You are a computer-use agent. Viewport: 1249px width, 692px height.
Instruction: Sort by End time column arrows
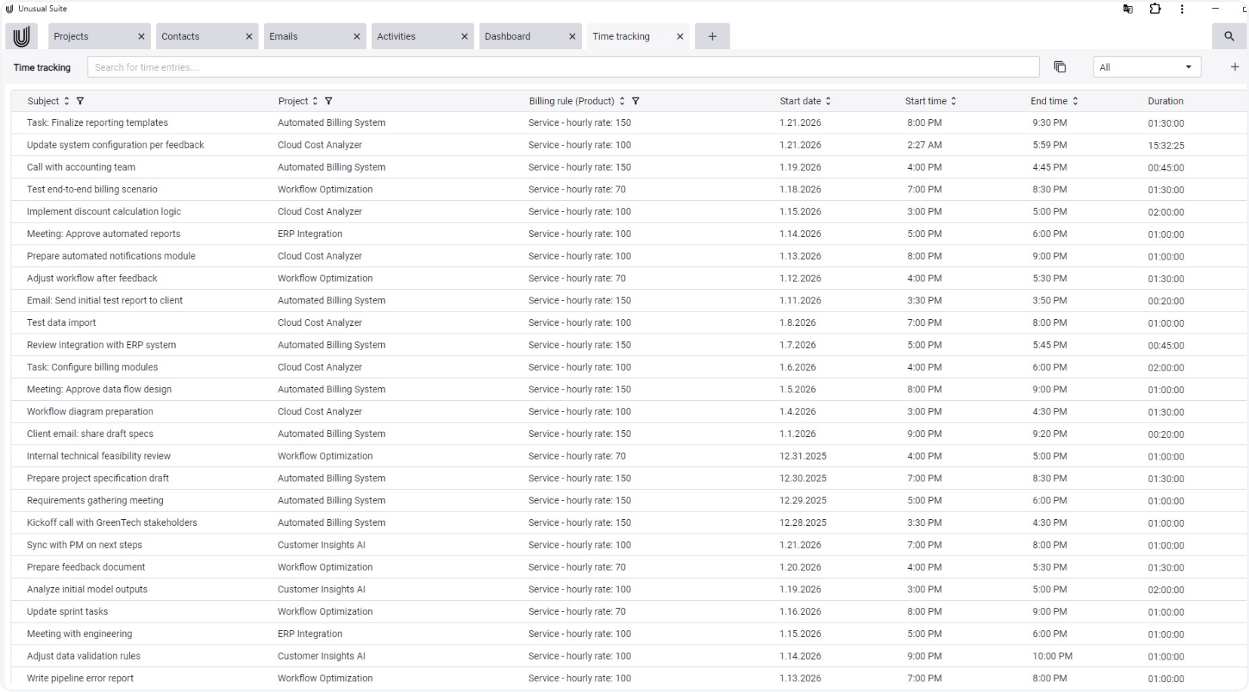(1075, 101)
